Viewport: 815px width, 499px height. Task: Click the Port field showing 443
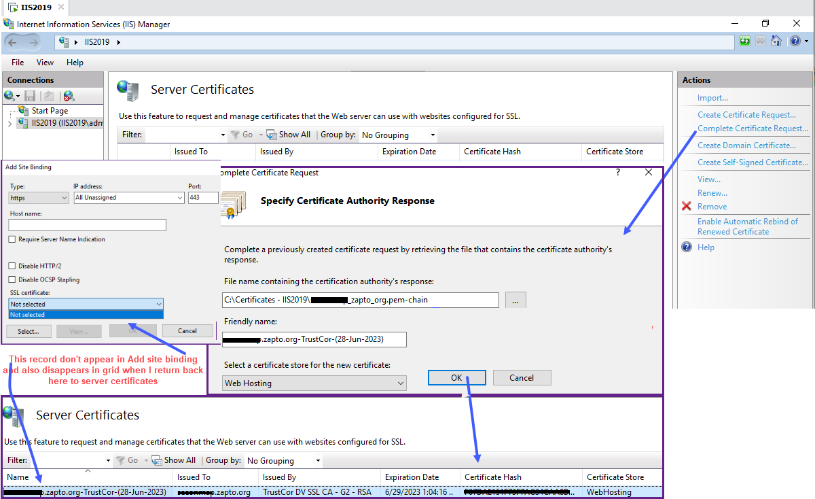point(203,198)
